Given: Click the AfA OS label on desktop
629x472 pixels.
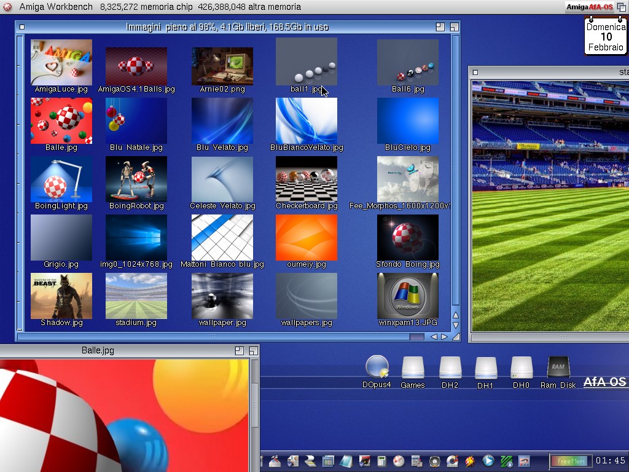Looking at the screenshot, I should tap(604, 382).
